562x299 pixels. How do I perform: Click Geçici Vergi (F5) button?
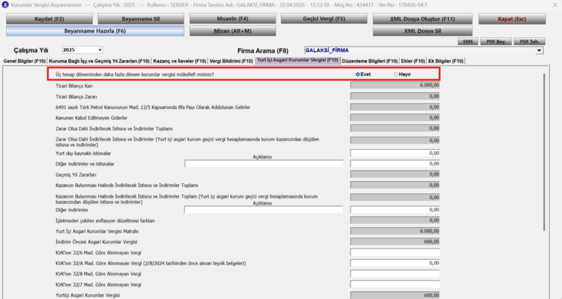[324, 19]
